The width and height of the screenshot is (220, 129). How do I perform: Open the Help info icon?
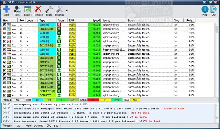pos(205,9)
